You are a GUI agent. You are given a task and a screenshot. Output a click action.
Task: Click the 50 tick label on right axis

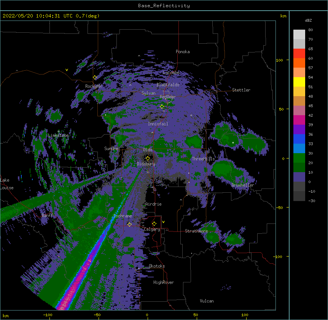coord(281,109)
